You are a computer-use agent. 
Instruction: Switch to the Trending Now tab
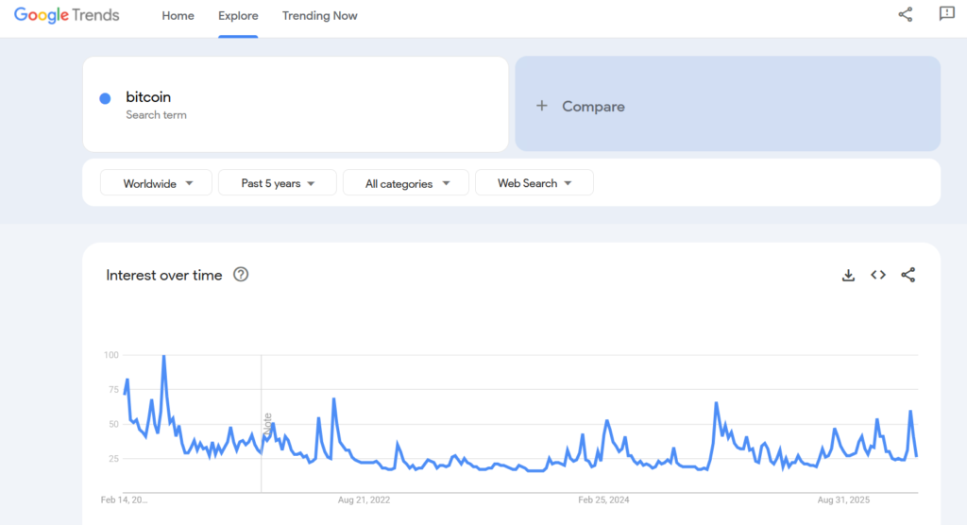(x=319, y=16)
